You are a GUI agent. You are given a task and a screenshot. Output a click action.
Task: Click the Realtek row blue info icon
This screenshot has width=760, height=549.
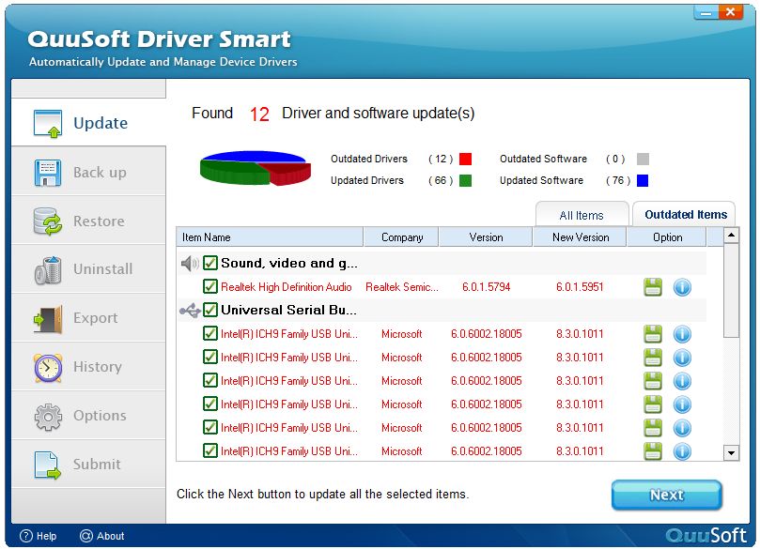(682, 287)
